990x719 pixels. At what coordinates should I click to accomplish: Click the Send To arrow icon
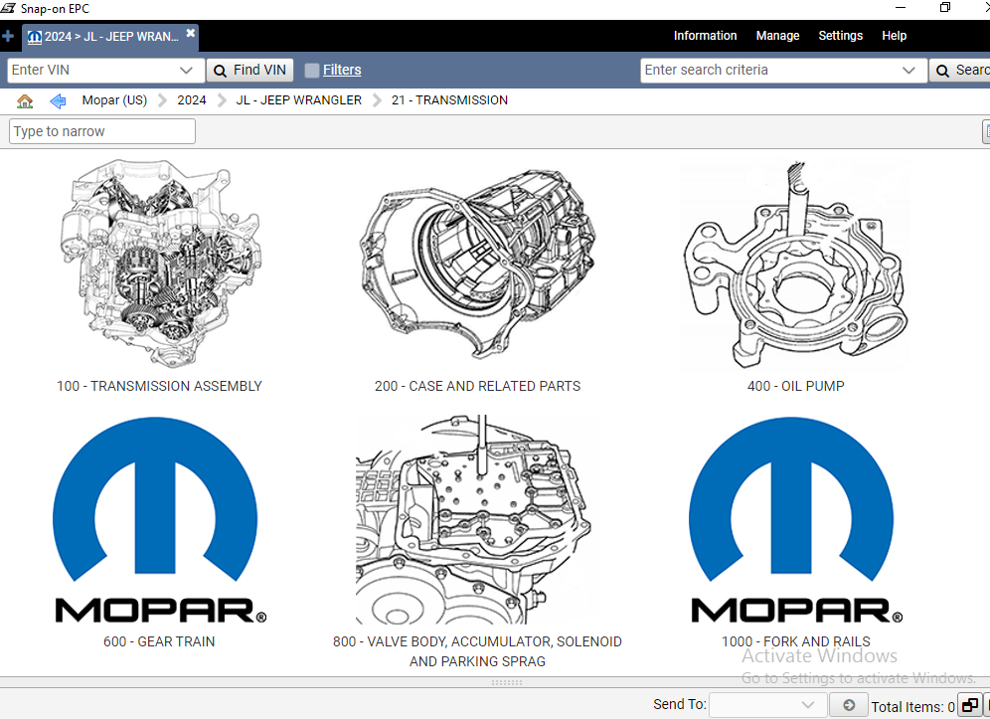pyautogui.click(x=848, y=704)
